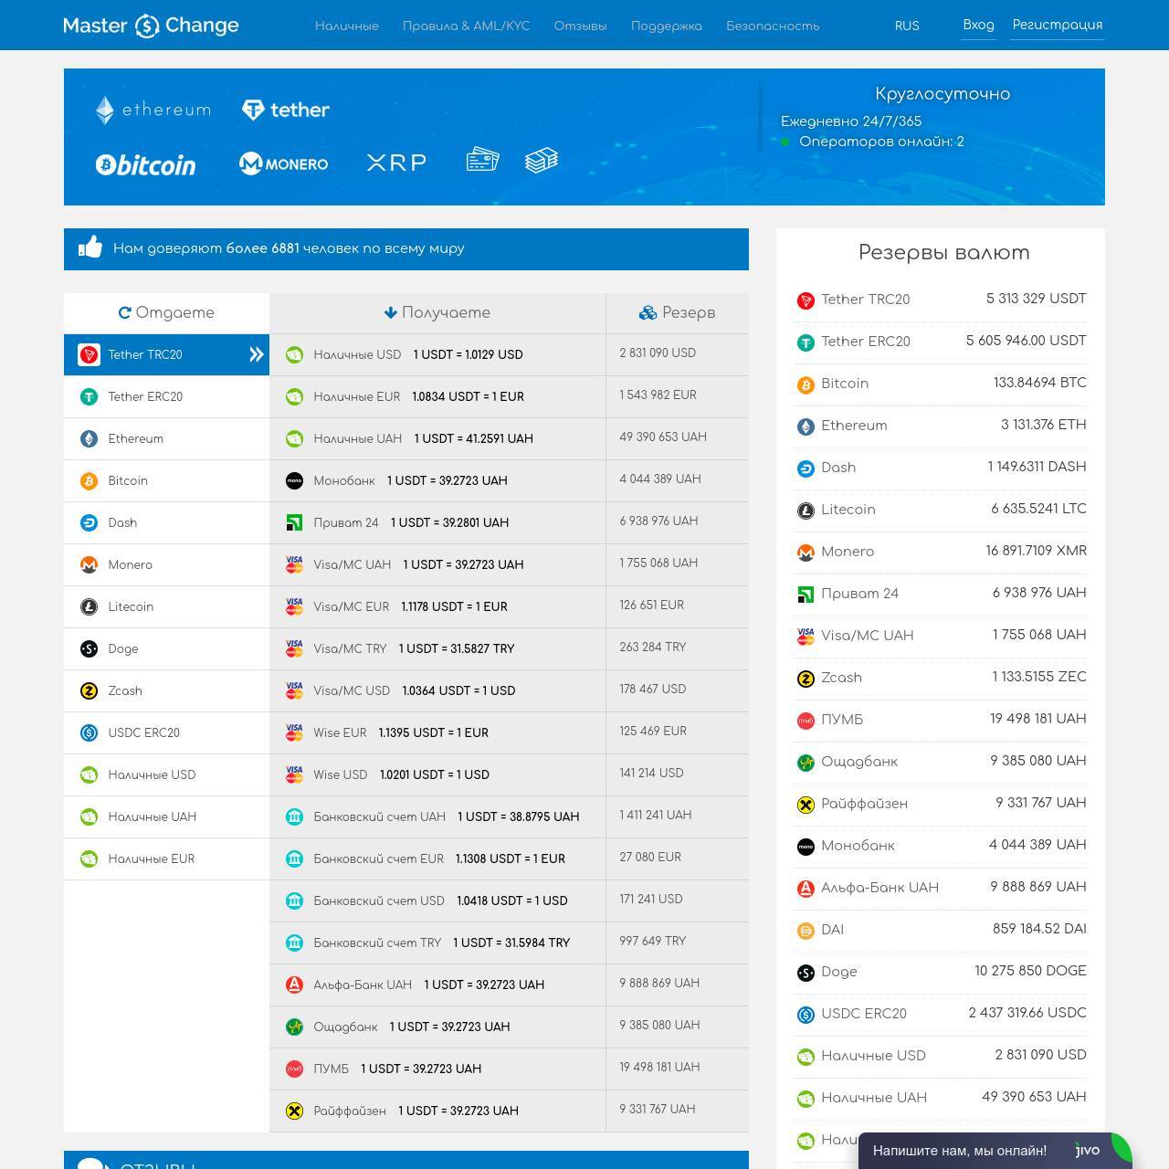Click DAI in Резервы валют list
The width and height of the screenshot is (1169, 1169).
tap(941, 930)
